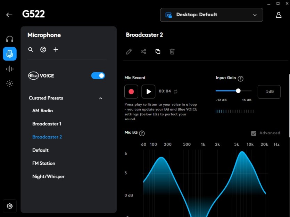Viewport: 290px width, 217px height.
Task: Open the headphone audio settings tab
Action: [x=10, y=39]
